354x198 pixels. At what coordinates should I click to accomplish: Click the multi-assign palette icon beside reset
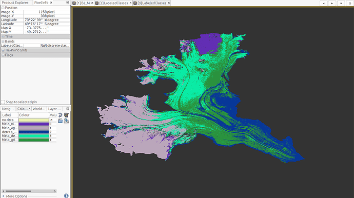66,115
